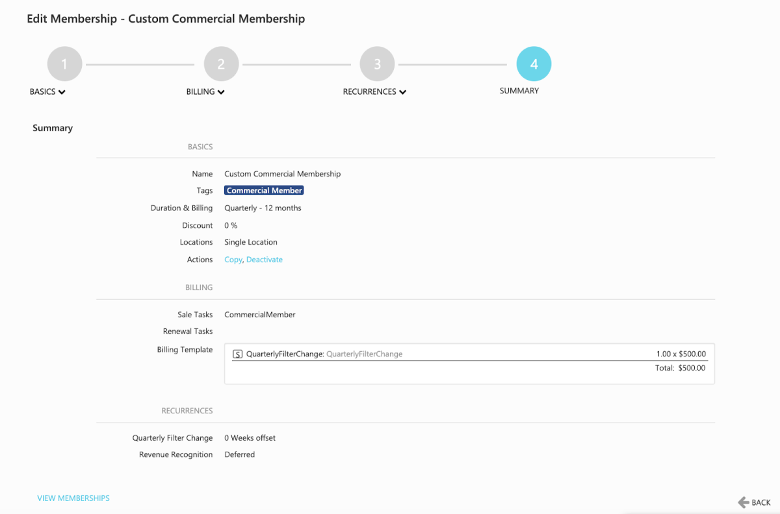Click the Custom Commercial Membership name value
The height and width of the screenshot is (514, 780).
tap(282, 174)
